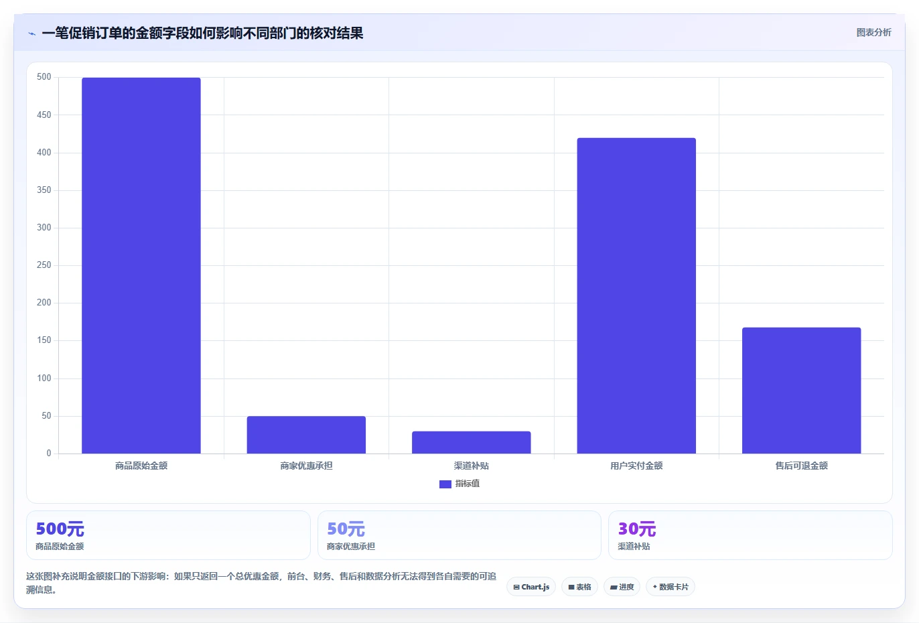Open the 30元 渠道补贴 data card

pos(750,535)
